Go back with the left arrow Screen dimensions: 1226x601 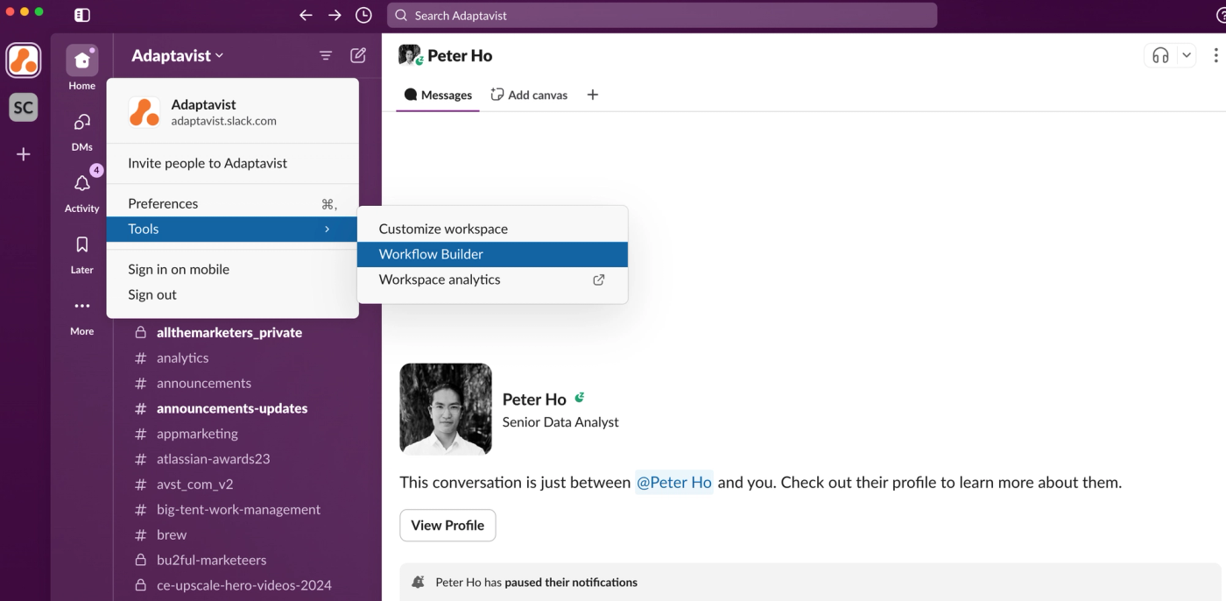(306, 15)
